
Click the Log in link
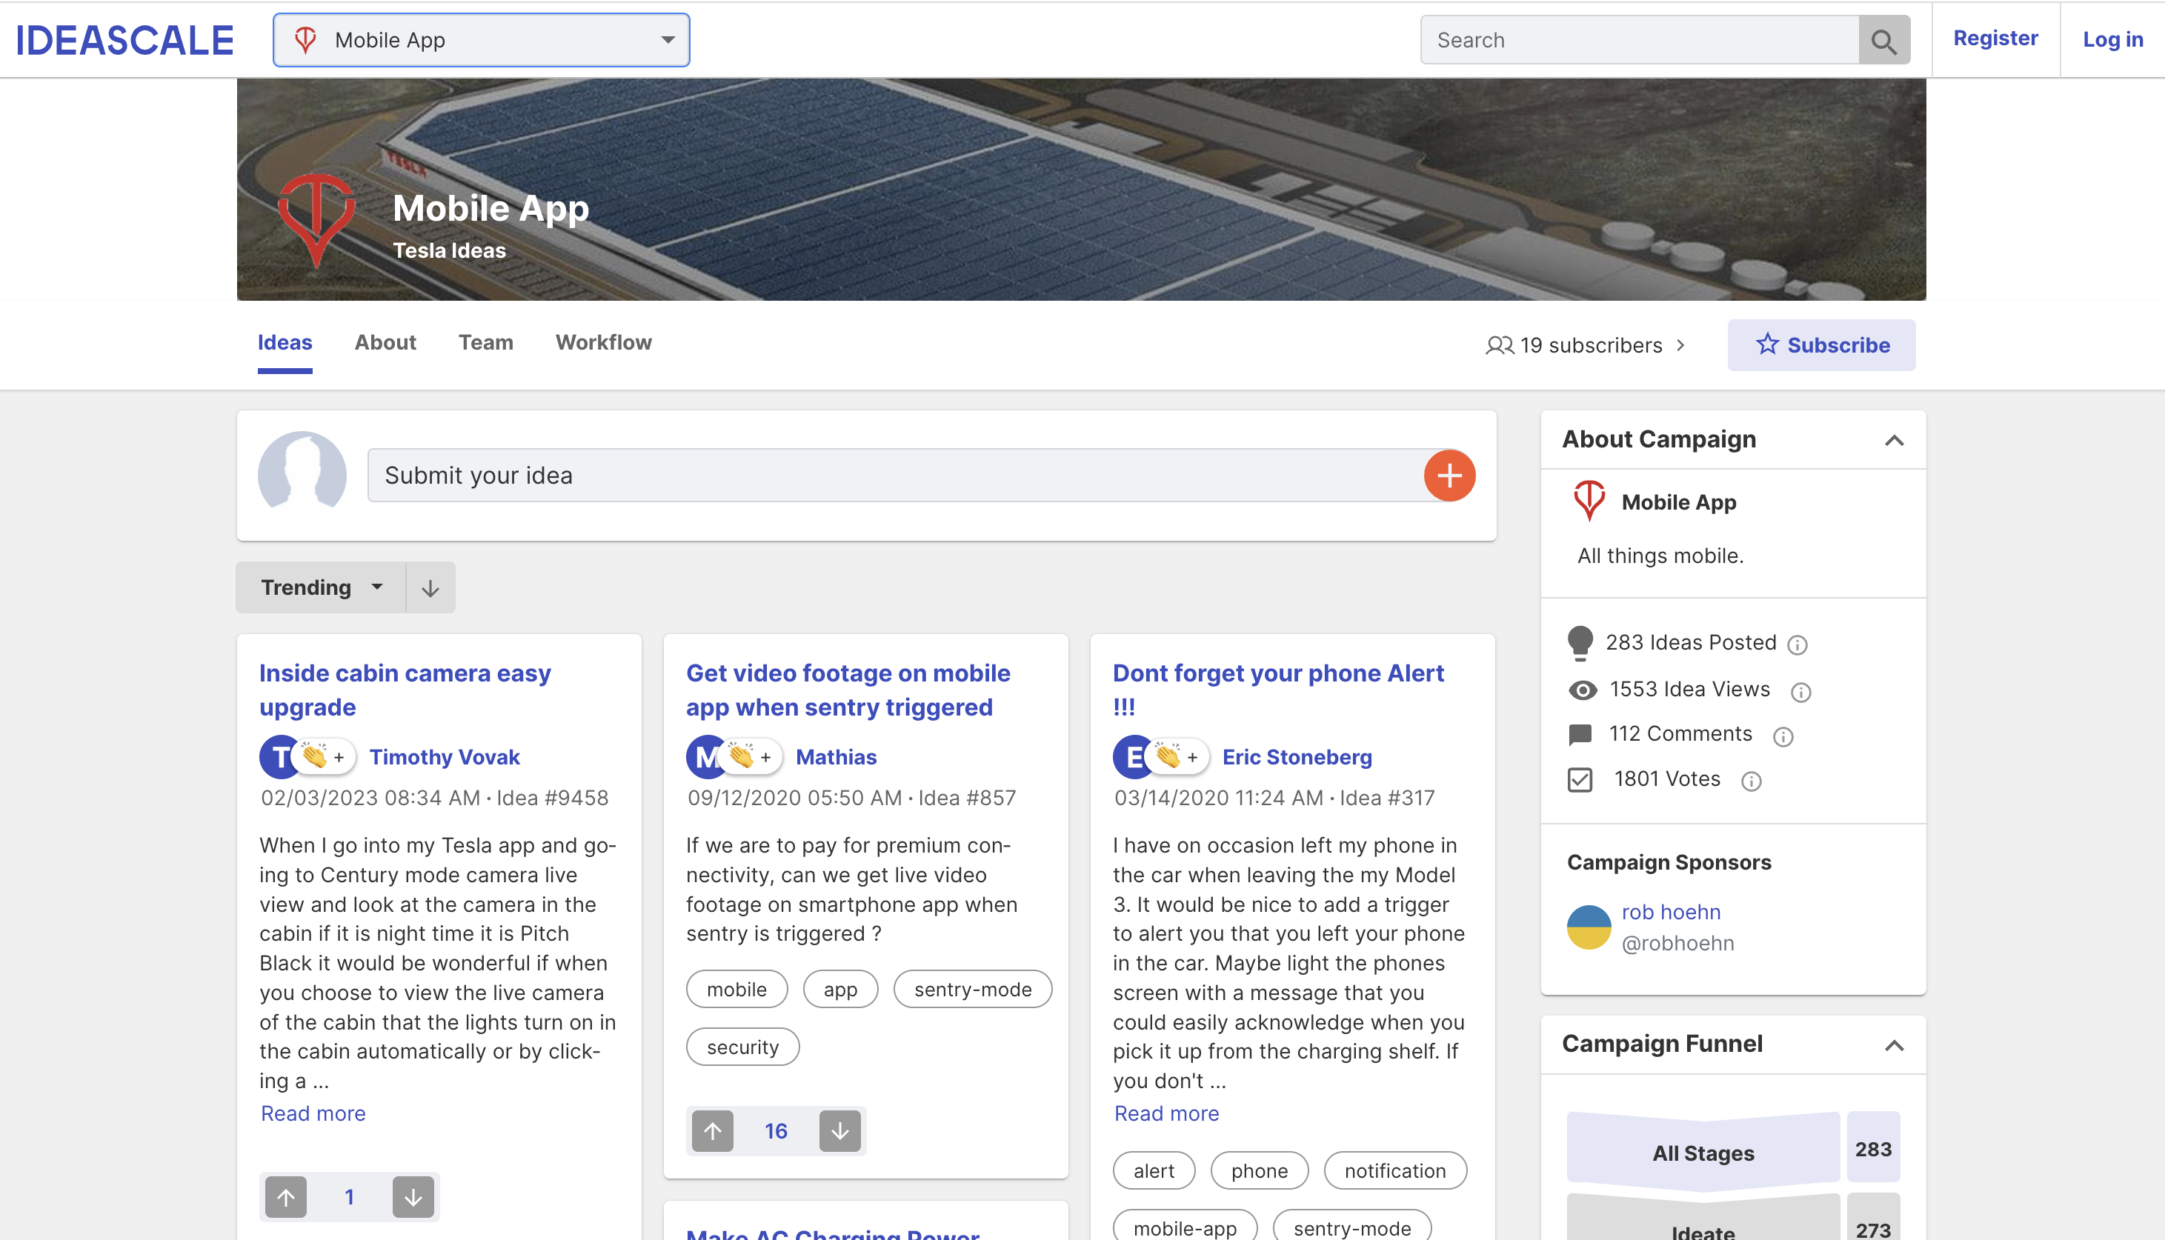[2112, 40]
